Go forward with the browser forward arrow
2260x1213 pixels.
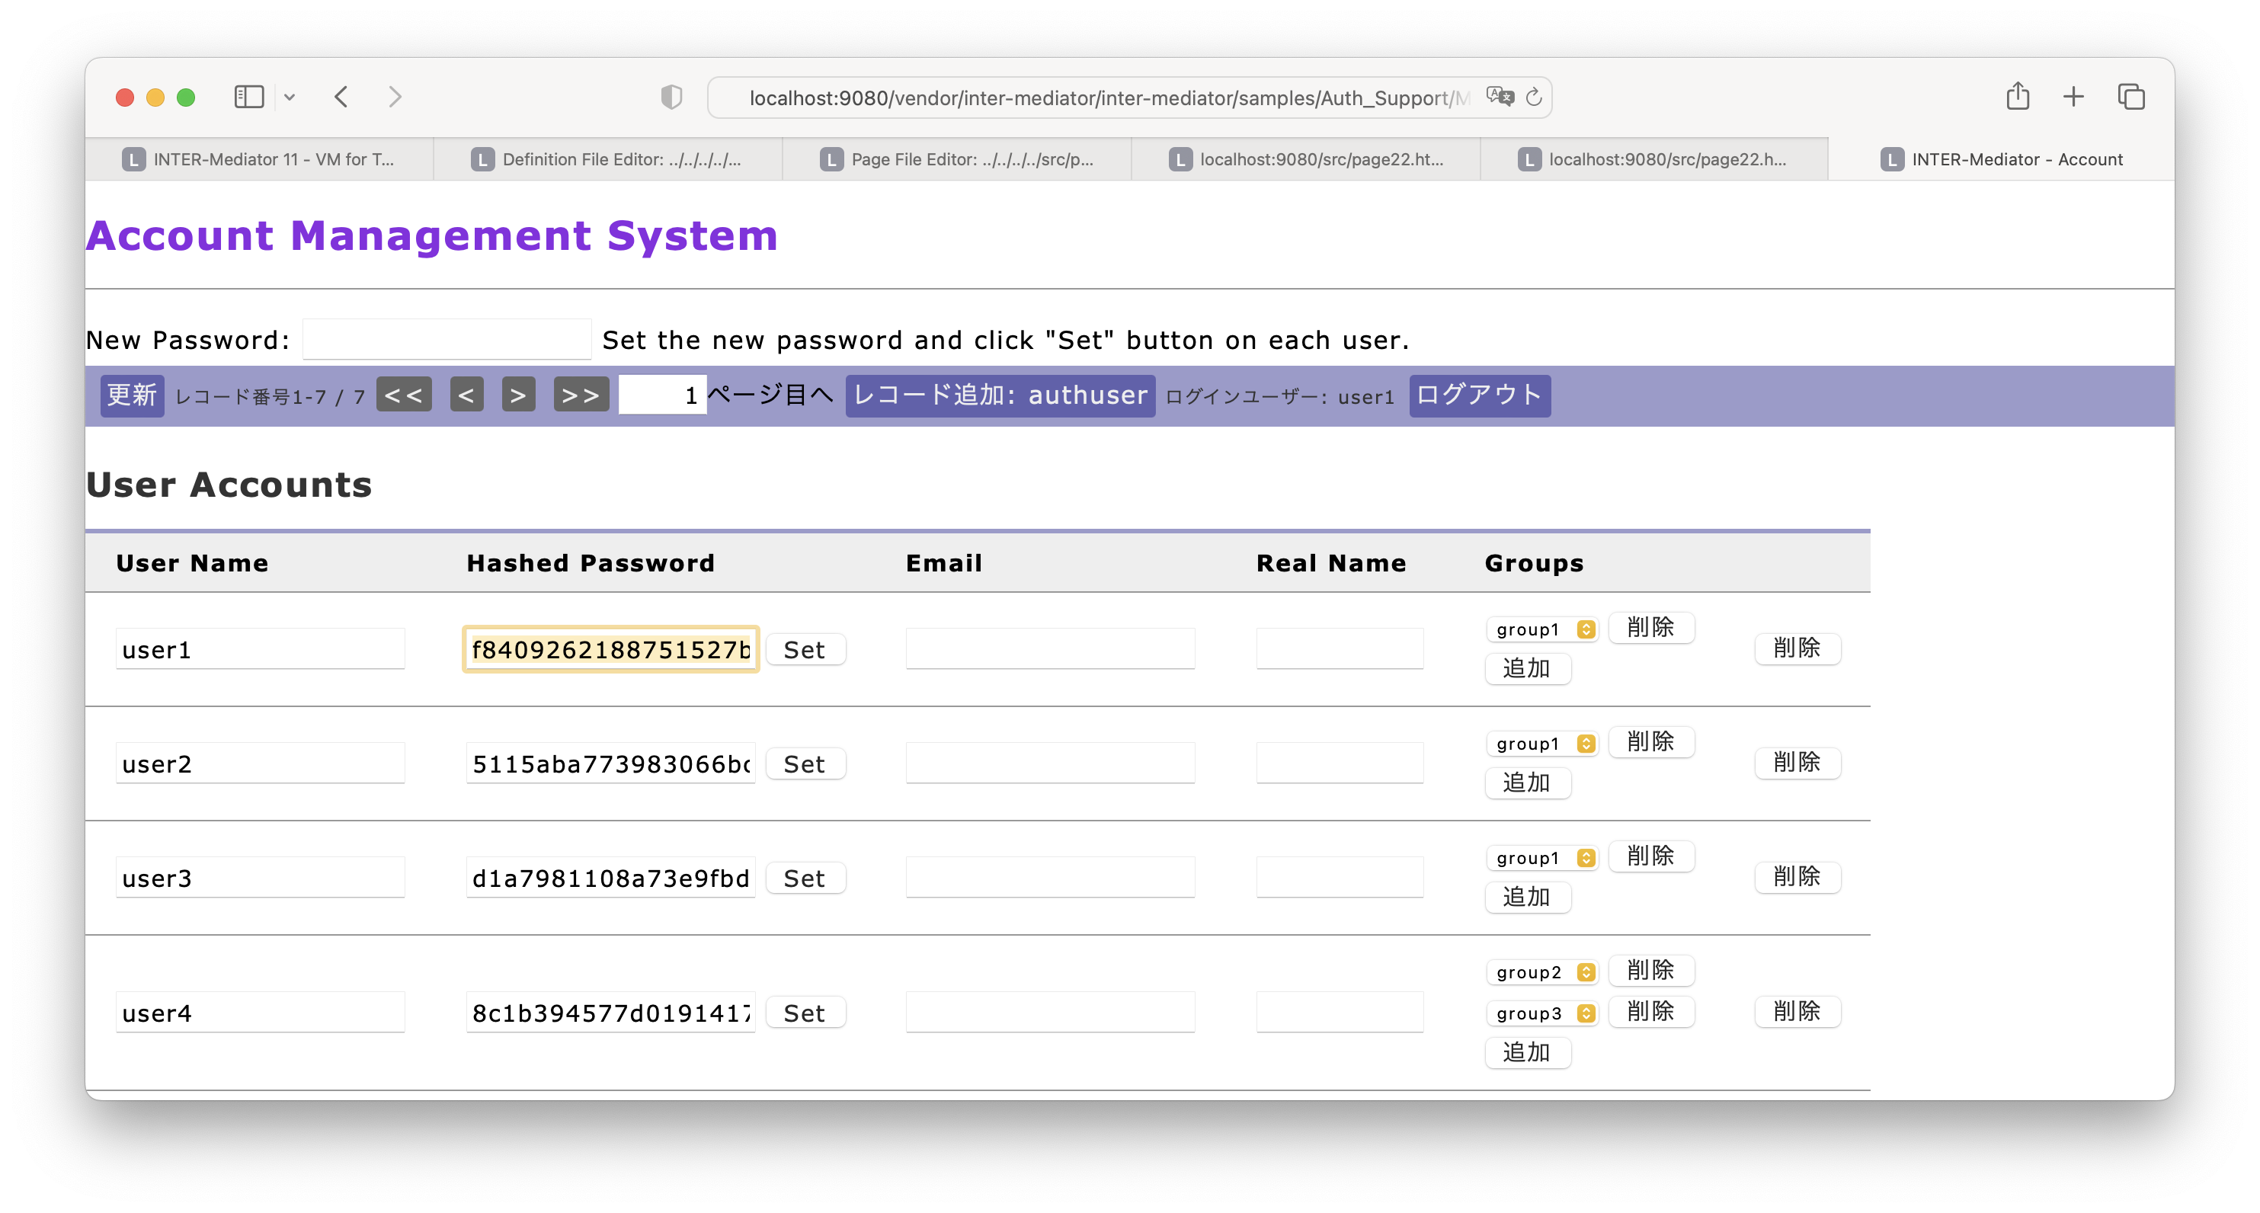[395, 97]
